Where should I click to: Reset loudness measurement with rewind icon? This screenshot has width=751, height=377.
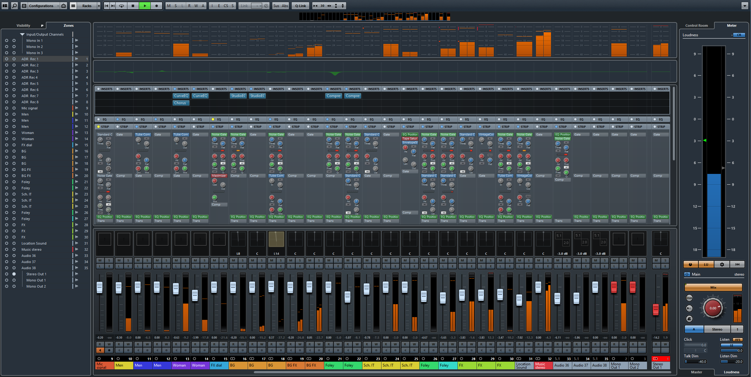coord(737,264)
